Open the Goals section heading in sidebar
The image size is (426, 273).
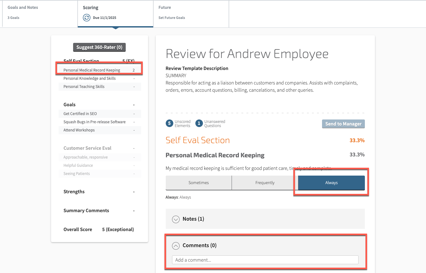(x=70, y=105)
